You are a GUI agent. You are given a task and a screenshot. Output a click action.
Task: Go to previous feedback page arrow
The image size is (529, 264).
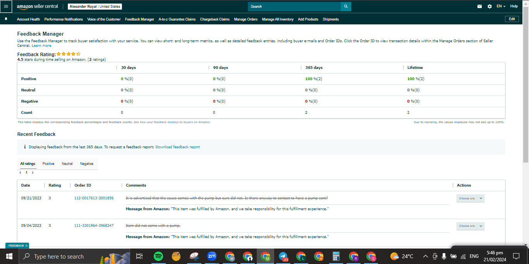click(20, 173)
